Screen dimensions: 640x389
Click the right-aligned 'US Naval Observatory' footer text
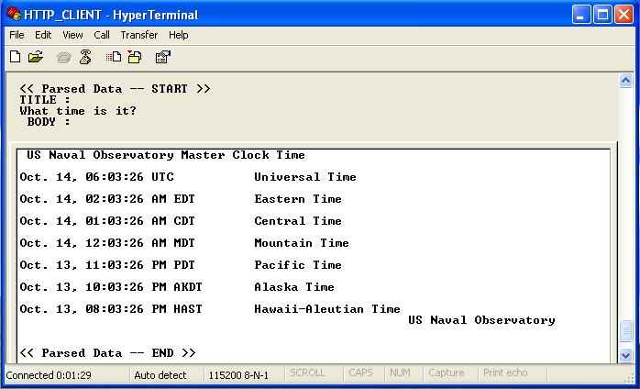481,320
